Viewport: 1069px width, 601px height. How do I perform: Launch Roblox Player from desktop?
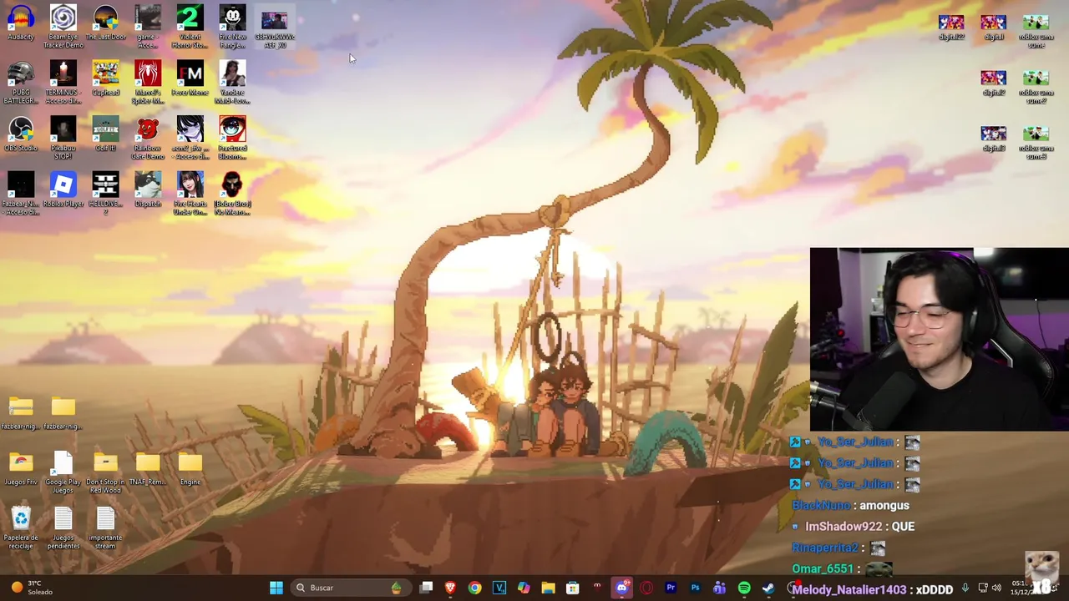pos(63,190)
